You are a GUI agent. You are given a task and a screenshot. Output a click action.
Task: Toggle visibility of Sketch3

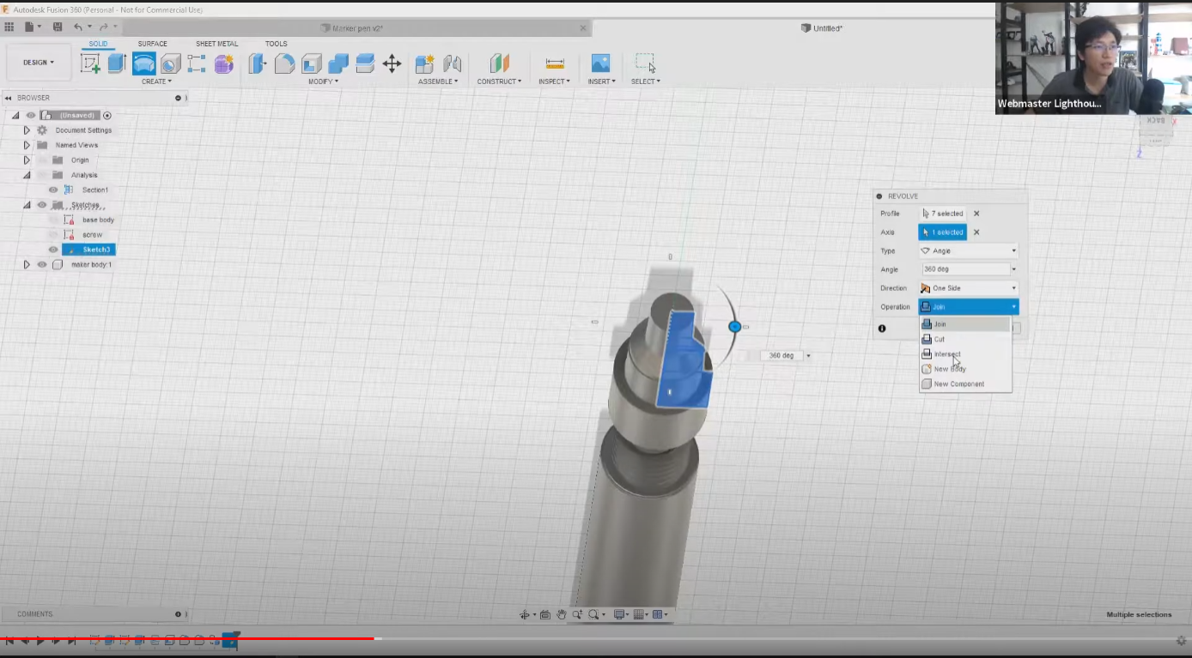(x=53, y=250)
